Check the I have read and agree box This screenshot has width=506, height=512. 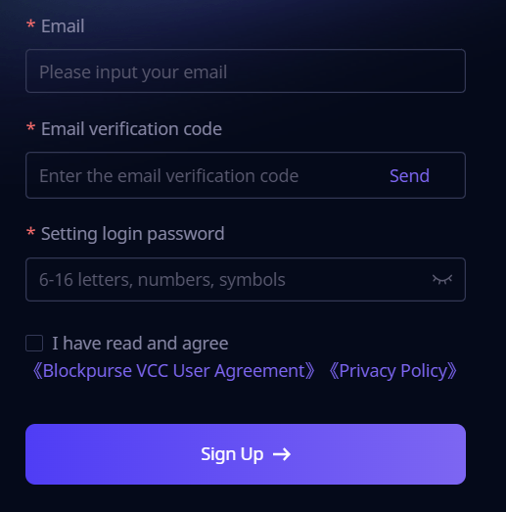pyautogui.click(x=34, y=344)
